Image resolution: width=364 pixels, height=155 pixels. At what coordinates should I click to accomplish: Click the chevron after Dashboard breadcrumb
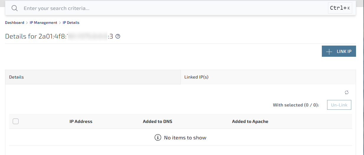point(27,23)
